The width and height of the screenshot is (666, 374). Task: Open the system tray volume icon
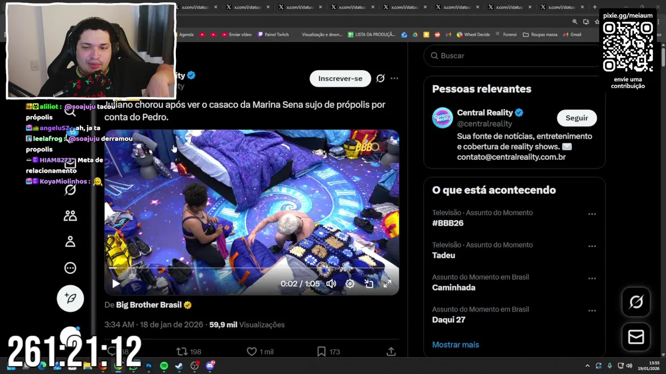click(629, 366)
